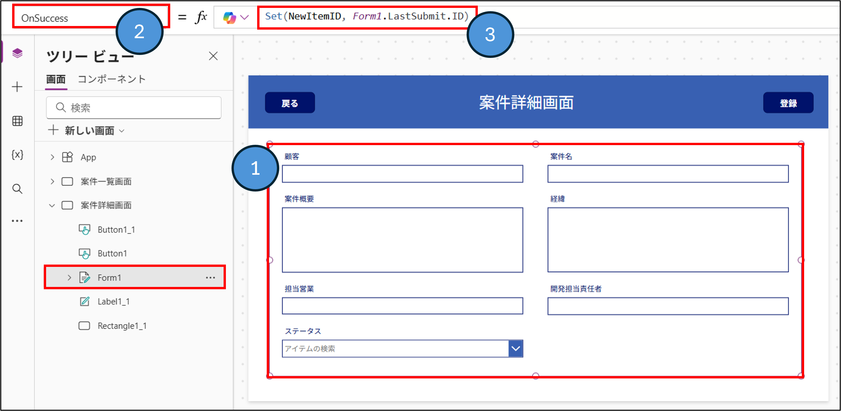Expand the 案件一覧画面 screen node
The height and width of the screenshot is (411, 841).
[x=52, y=181]
